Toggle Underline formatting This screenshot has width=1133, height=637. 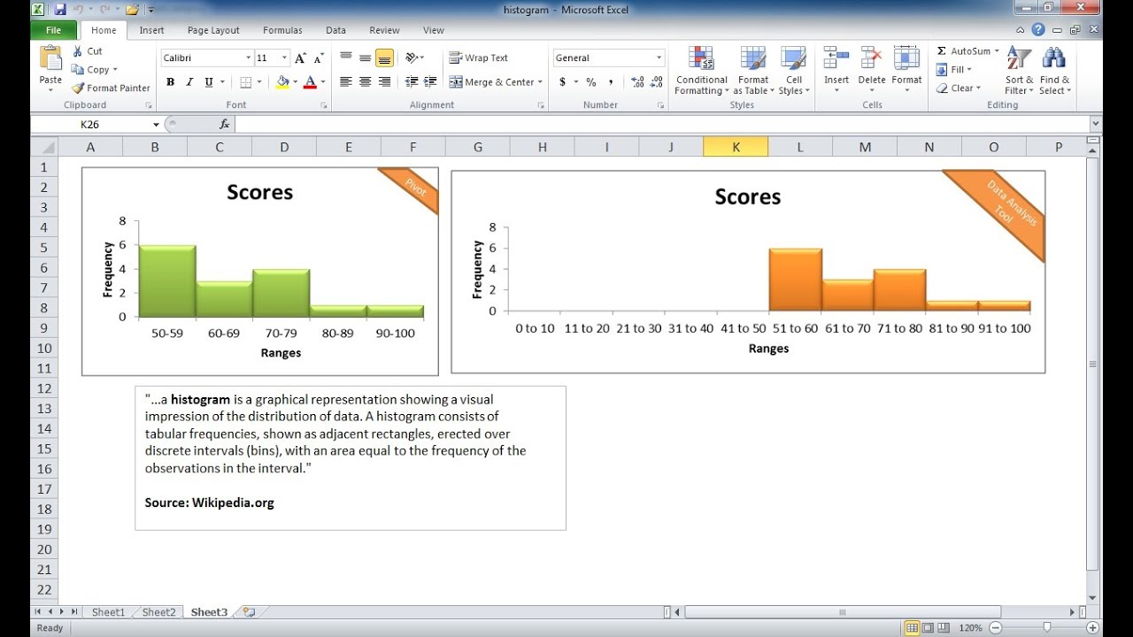(209, 82)
